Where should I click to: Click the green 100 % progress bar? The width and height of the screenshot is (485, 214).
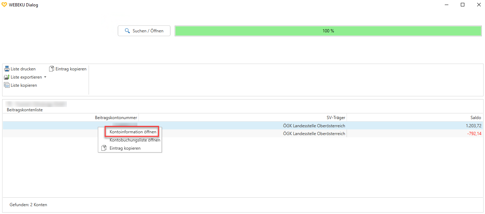pos(328,31)
